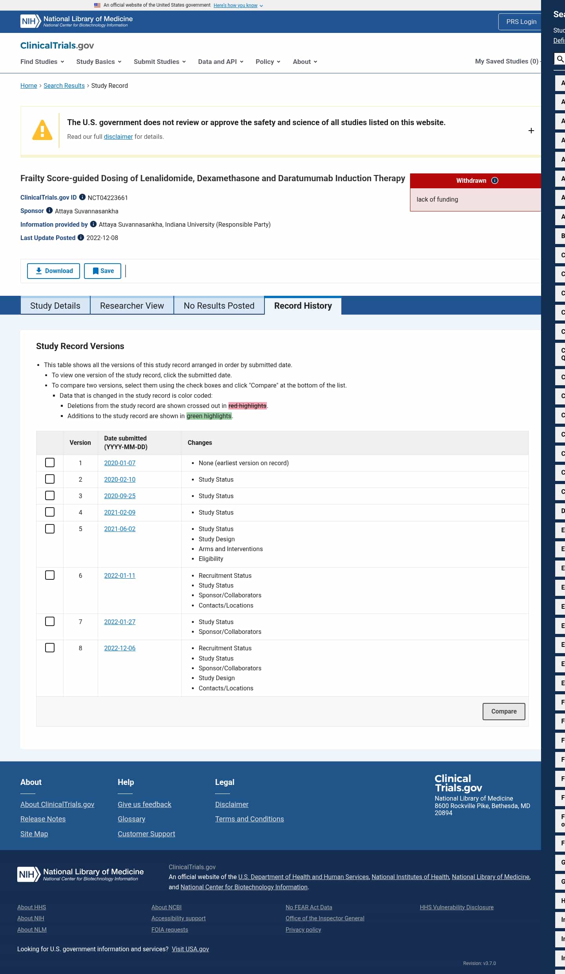
Task: Open Terms and Conditions link
Action: coord(250,819)
